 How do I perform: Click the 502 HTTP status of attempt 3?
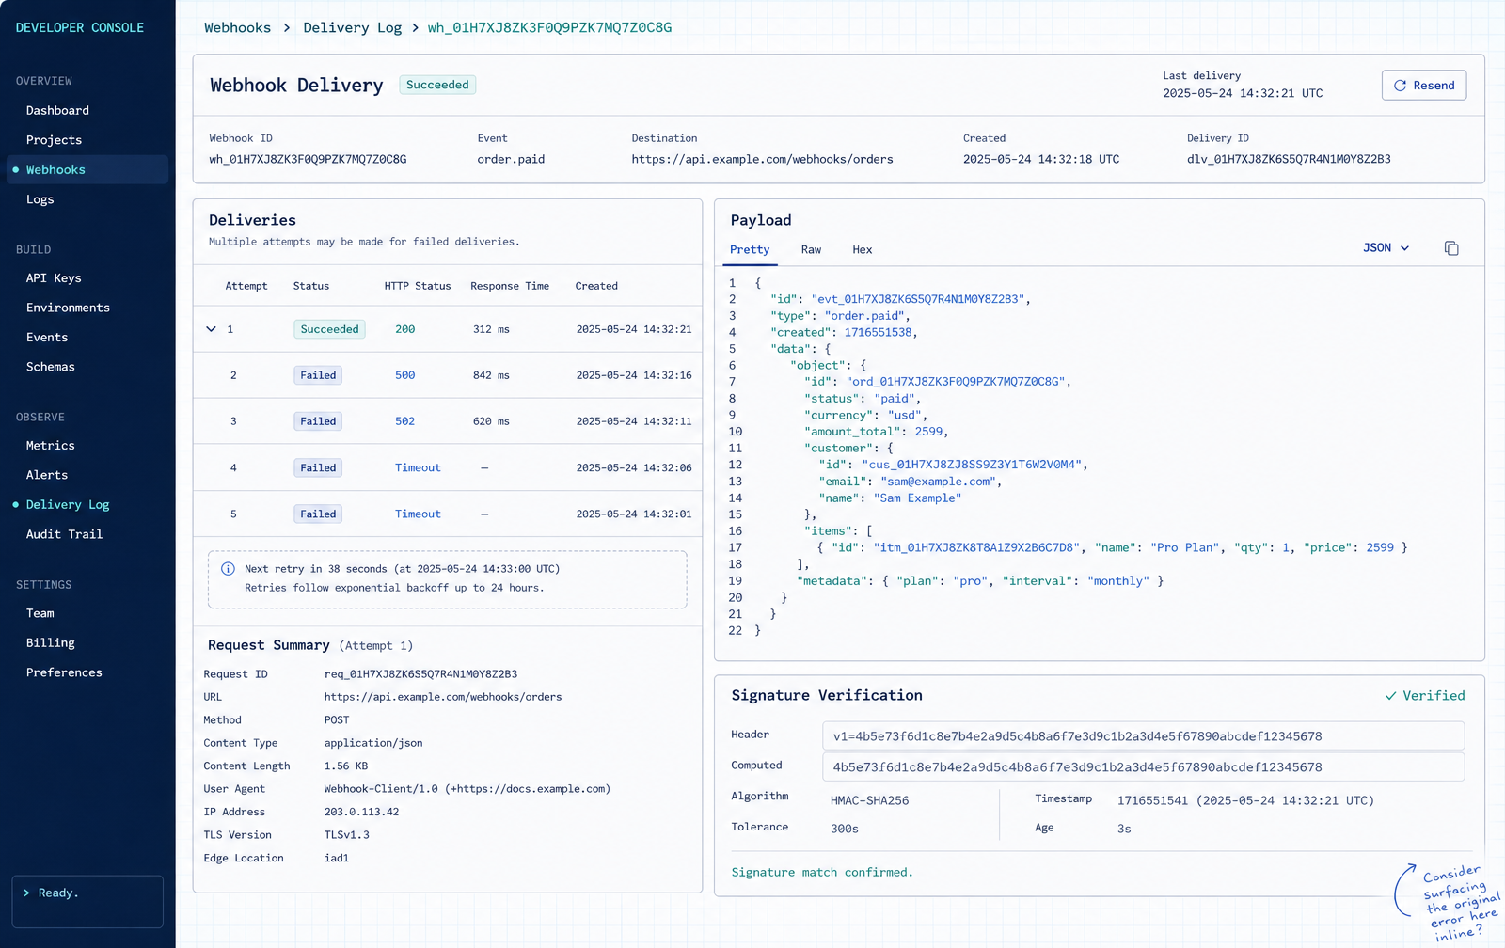tap(404, 421)
